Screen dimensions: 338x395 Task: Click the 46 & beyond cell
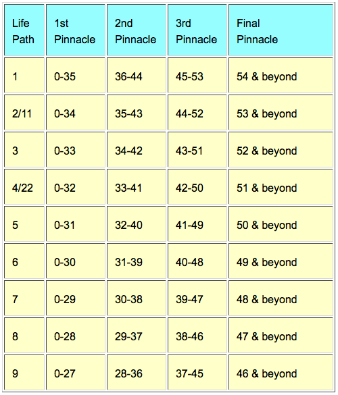pyautogui.click(x=281, y=372)
